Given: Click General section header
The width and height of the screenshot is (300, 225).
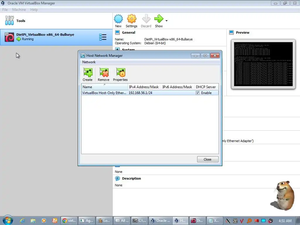Looking at the screenshot, I should tap(129, 33).
